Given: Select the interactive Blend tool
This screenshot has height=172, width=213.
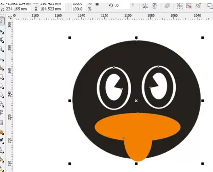Looking at the screenshot, I should 1,132.
